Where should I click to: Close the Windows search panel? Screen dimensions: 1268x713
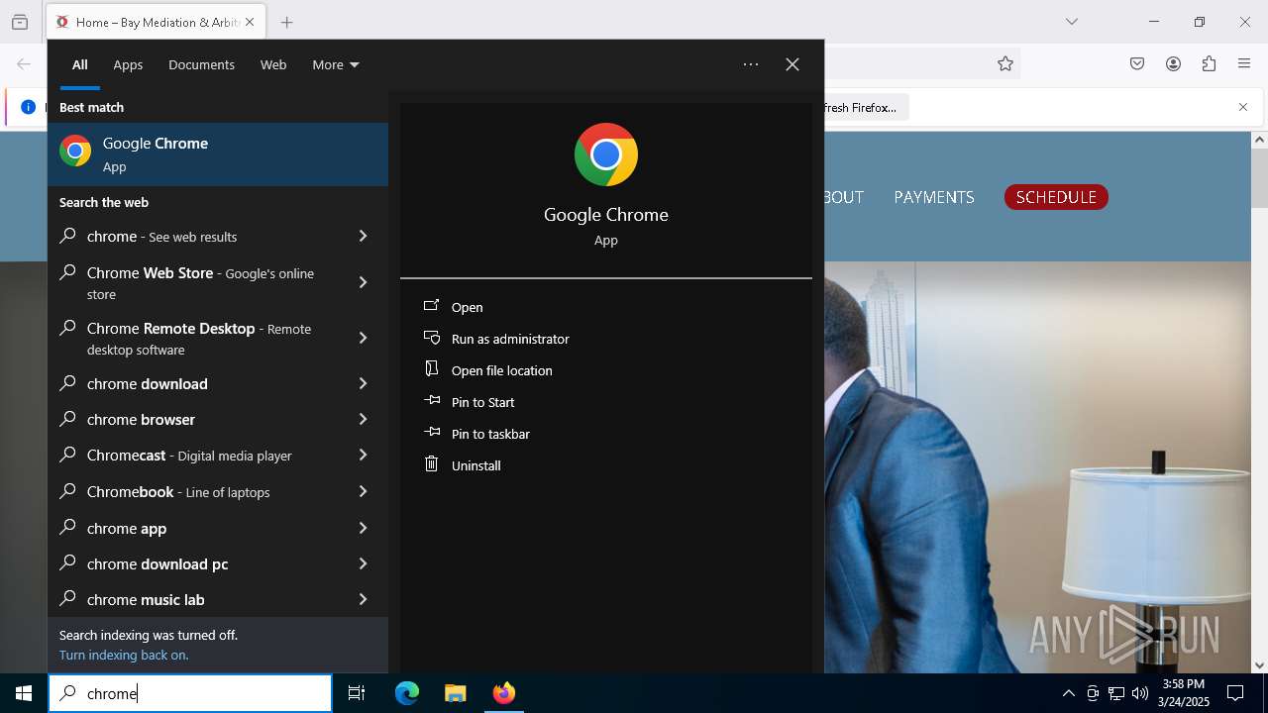[x=792, y=64]
